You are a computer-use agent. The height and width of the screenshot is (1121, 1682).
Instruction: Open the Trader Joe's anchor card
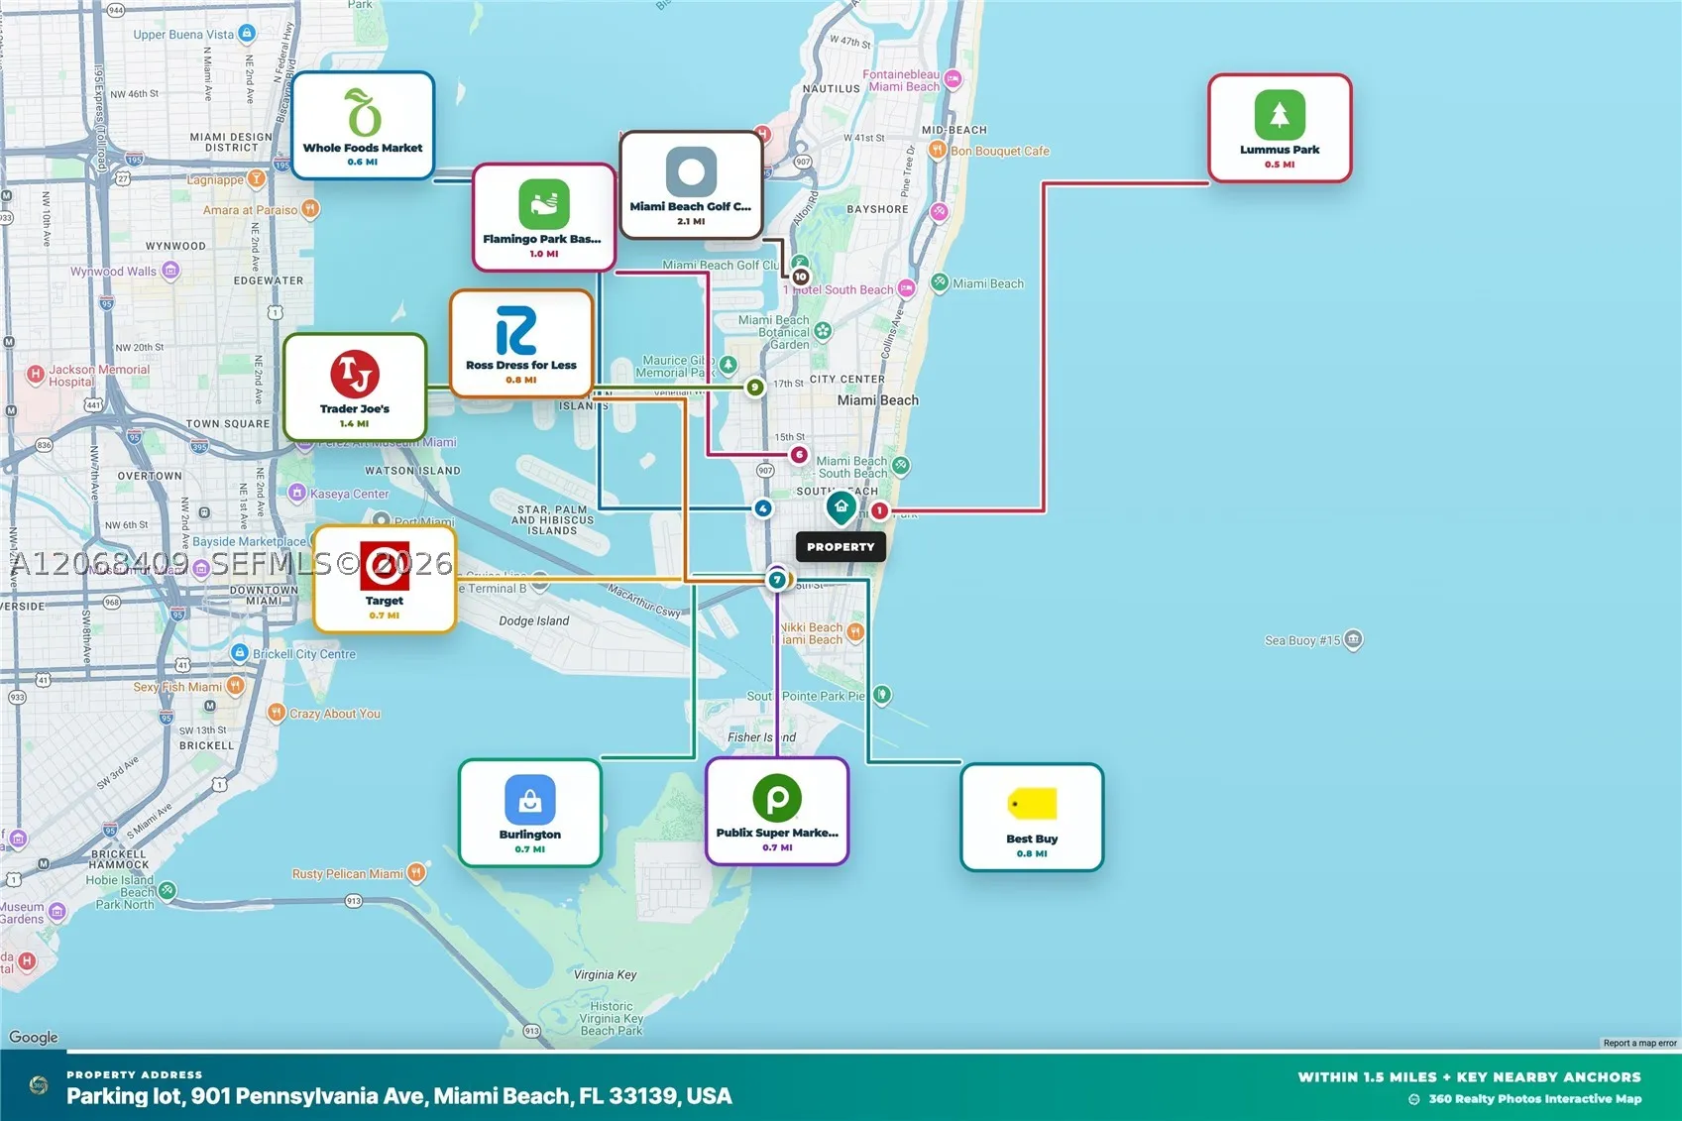point(355,388)
